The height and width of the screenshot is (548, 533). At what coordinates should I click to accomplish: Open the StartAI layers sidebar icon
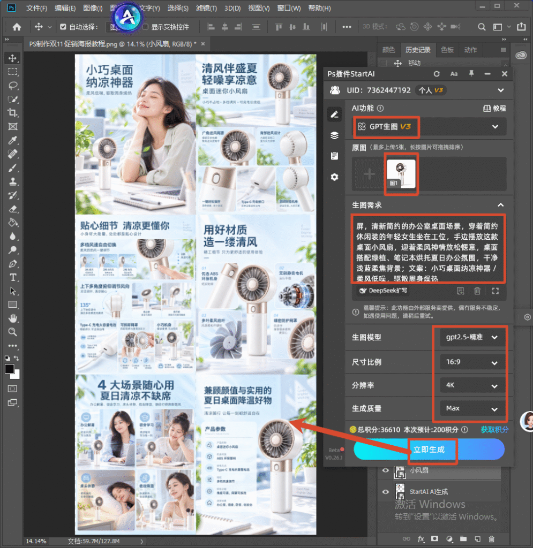click(x=334, y=135)
